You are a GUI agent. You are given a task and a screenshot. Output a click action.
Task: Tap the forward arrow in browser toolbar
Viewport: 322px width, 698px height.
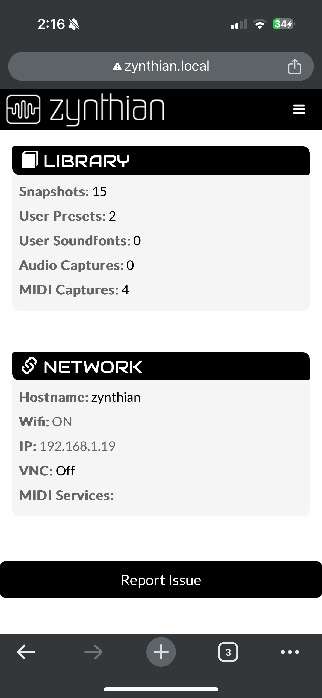coord(93,652)
